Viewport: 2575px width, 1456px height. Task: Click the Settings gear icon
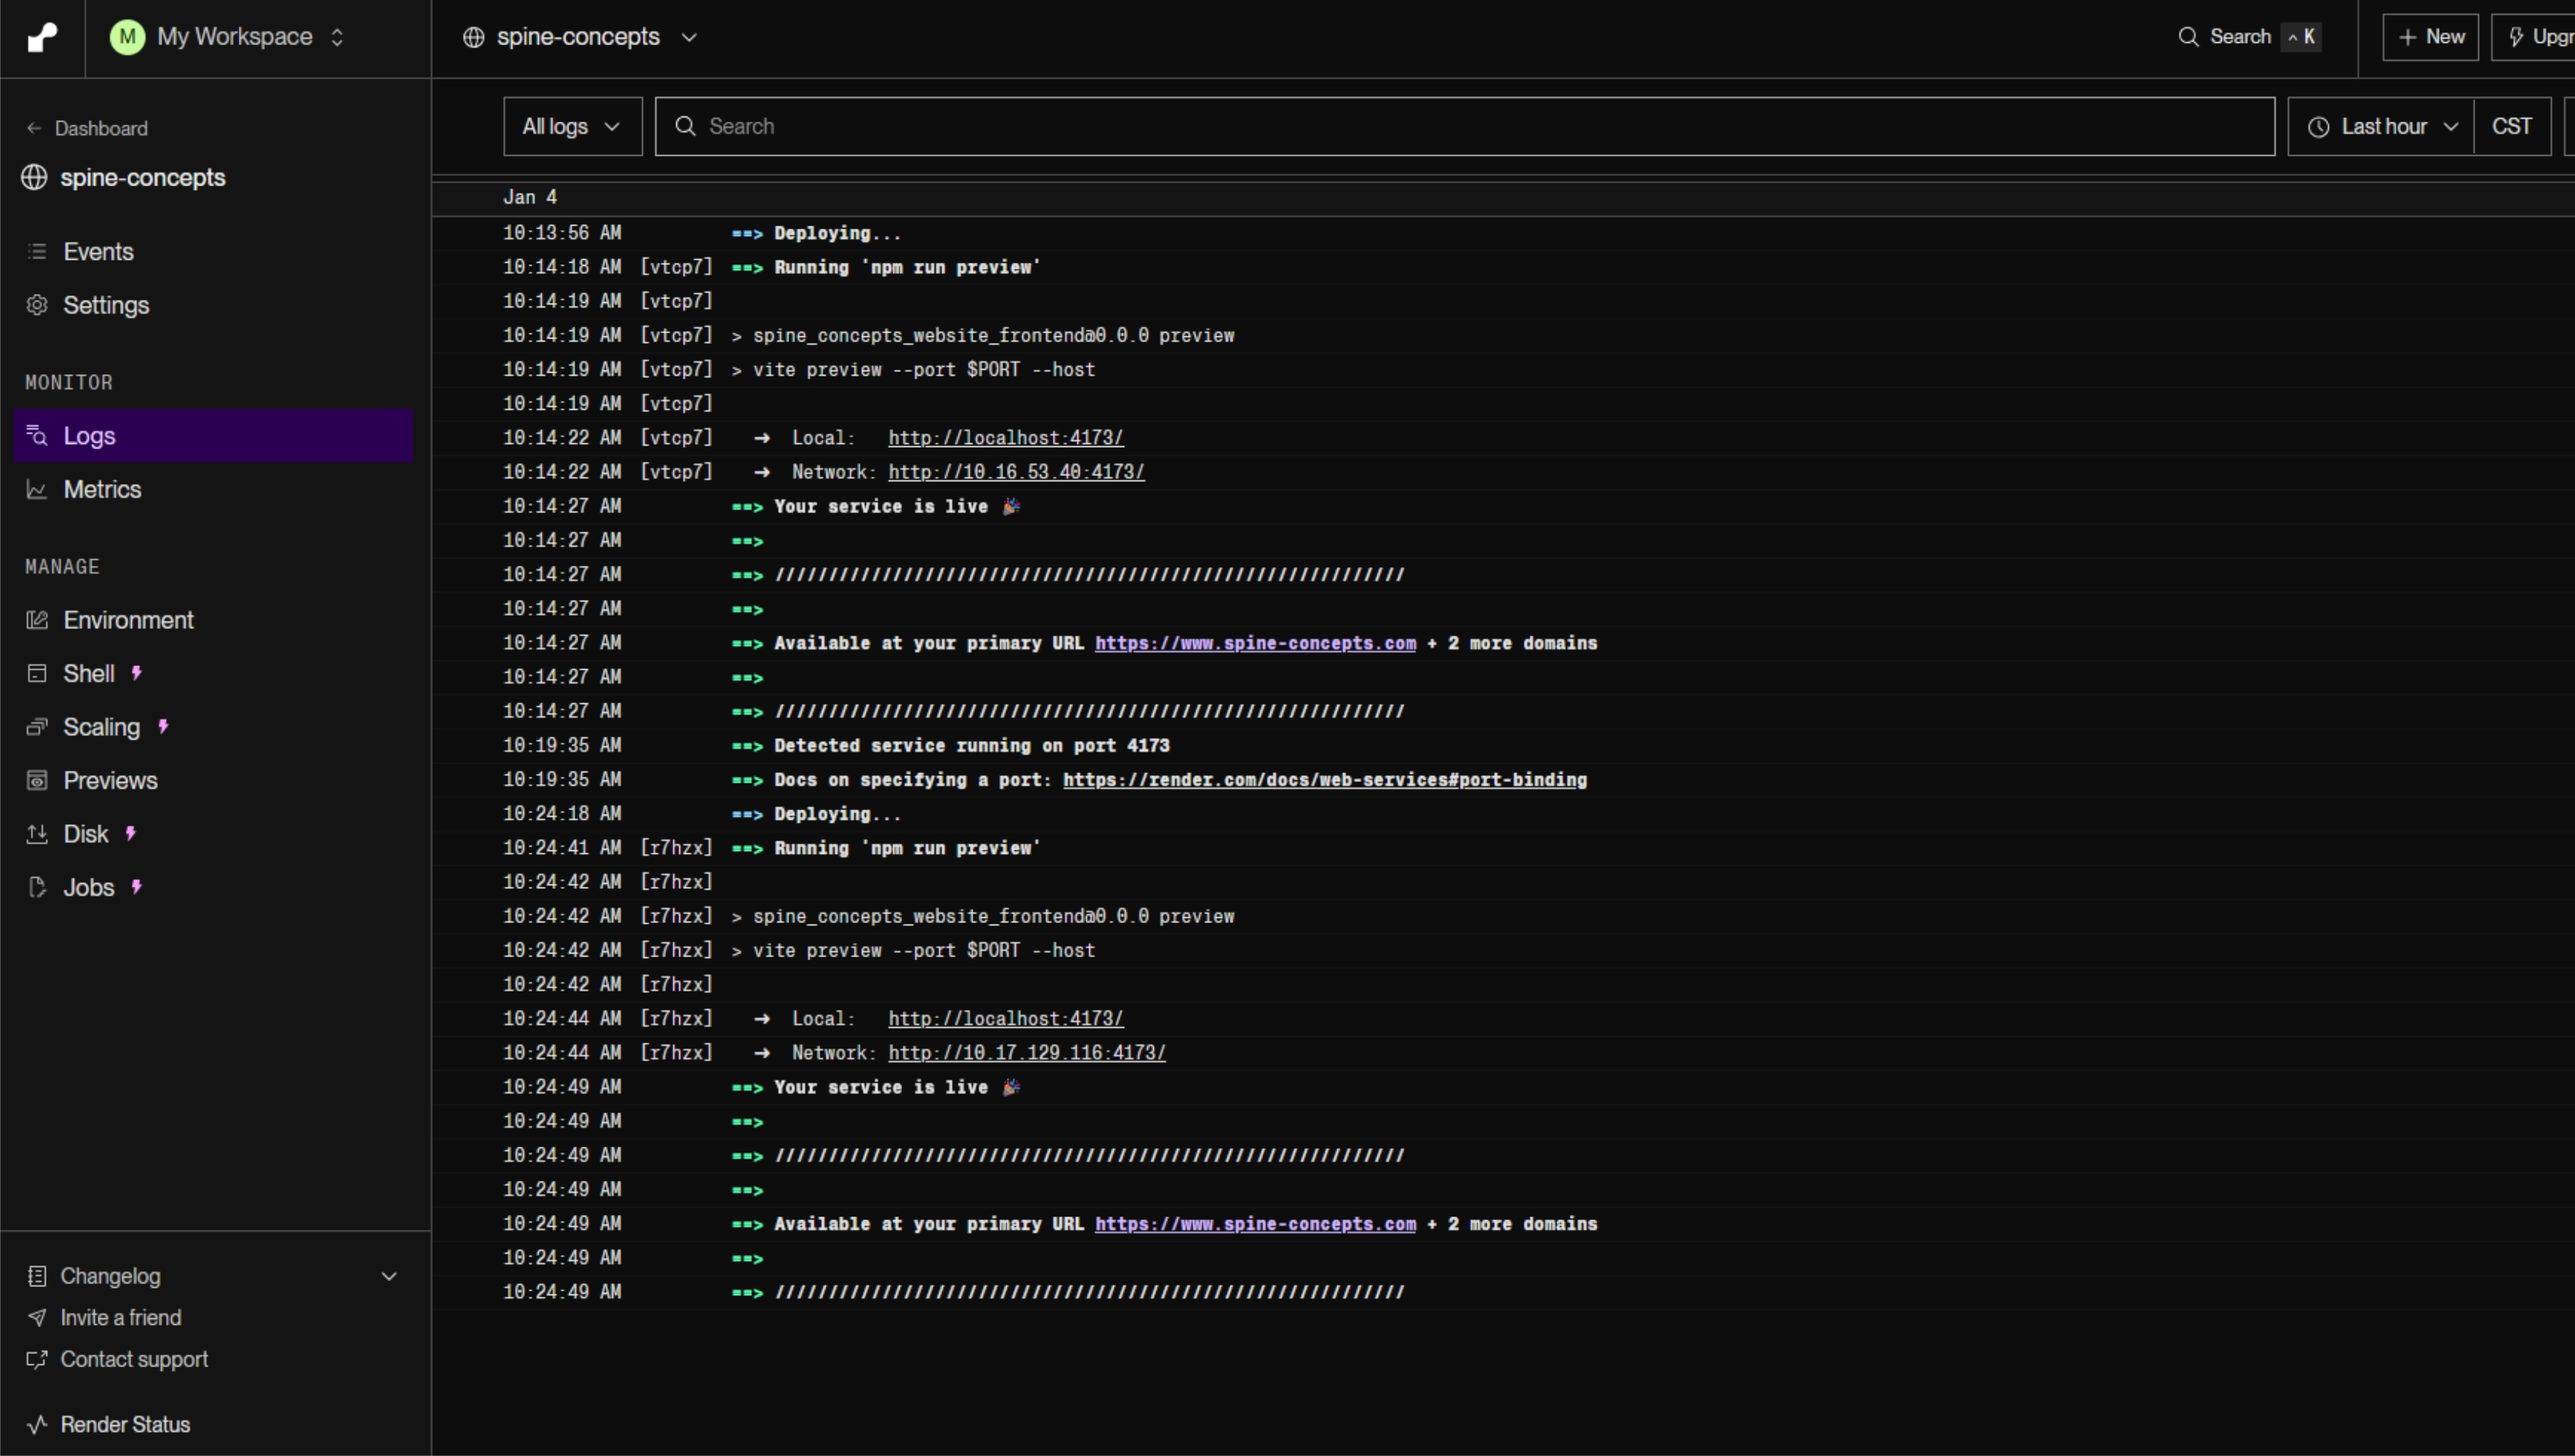(x=36, y=305)
